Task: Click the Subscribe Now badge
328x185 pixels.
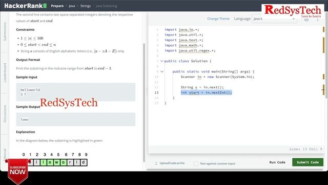Action: click(18, 171)
